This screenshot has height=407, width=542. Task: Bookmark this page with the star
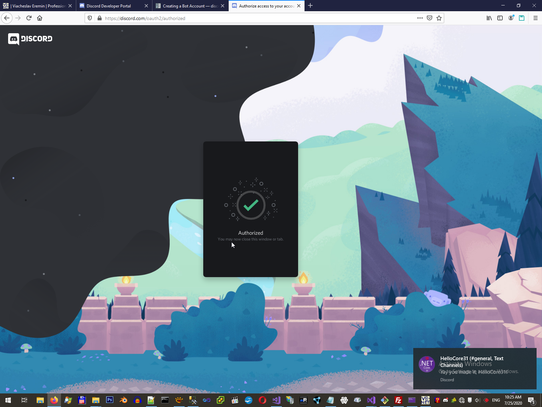click(x=439, y=18)
